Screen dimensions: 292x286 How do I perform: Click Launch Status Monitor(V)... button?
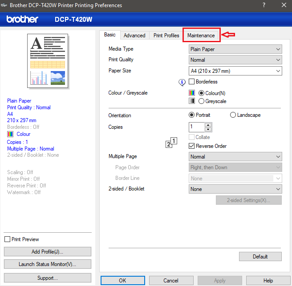pyautogui.click(x=48, y=264)
